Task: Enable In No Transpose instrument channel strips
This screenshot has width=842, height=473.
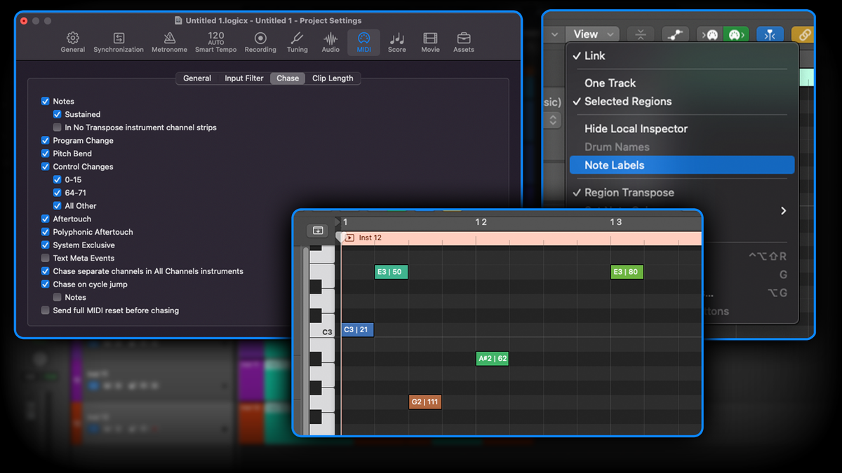Action: (58, 128)
